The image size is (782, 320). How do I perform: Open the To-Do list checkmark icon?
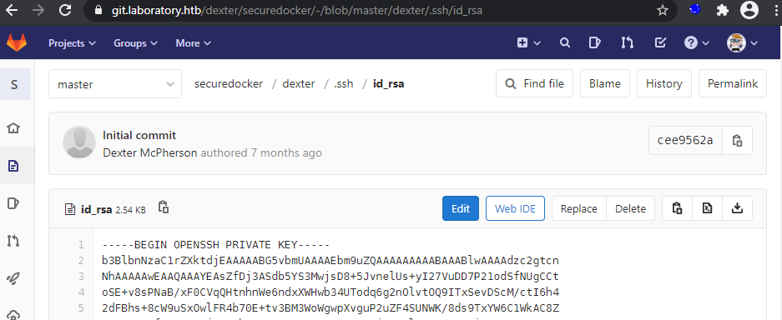(660, 43)
